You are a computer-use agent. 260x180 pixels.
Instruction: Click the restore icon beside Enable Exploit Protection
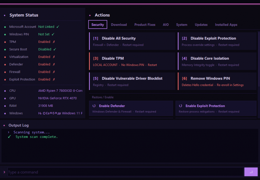[181, 106]
